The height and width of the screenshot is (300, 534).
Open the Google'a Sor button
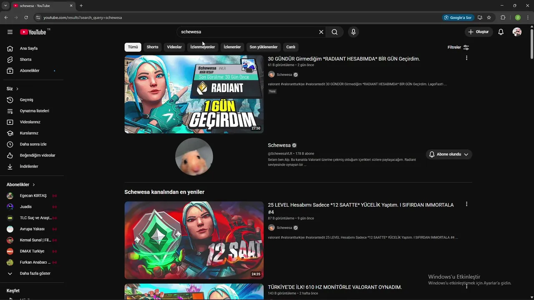pyautogui.click(x=458, y=17)
